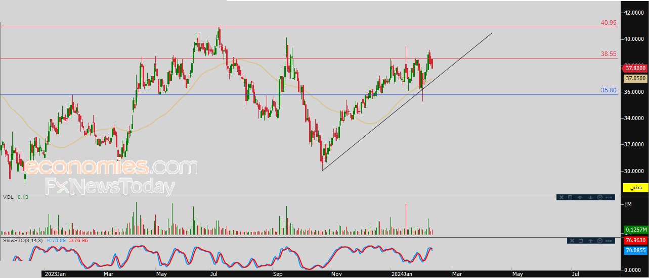
Task: Maximize the SlowSTO indicator pane
Action: click(x=581, y=241)
